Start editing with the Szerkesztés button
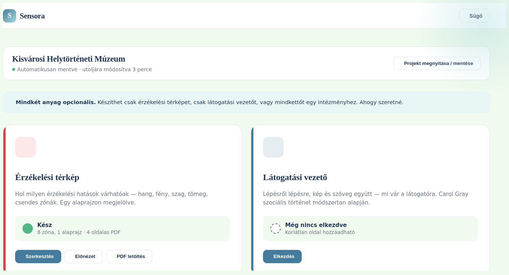 (38, 257)
